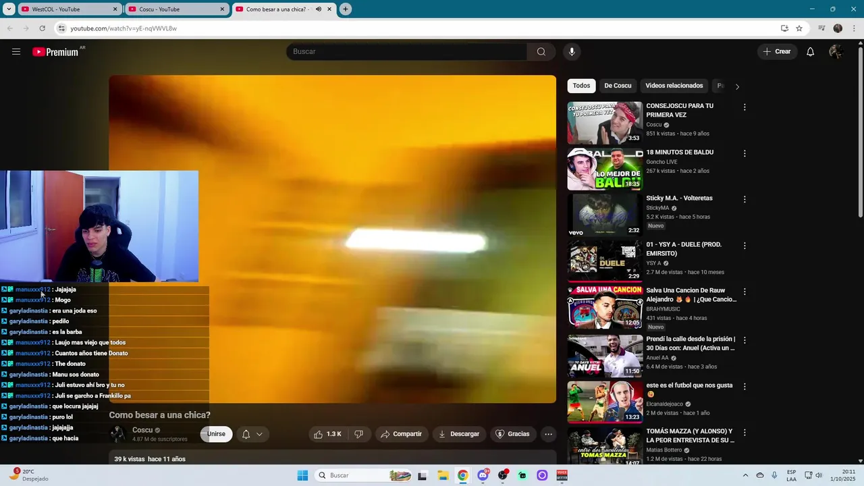The image size is (864, 486).
Task: Open Chrome media controls icon
Action: click(x=821, y=28)
